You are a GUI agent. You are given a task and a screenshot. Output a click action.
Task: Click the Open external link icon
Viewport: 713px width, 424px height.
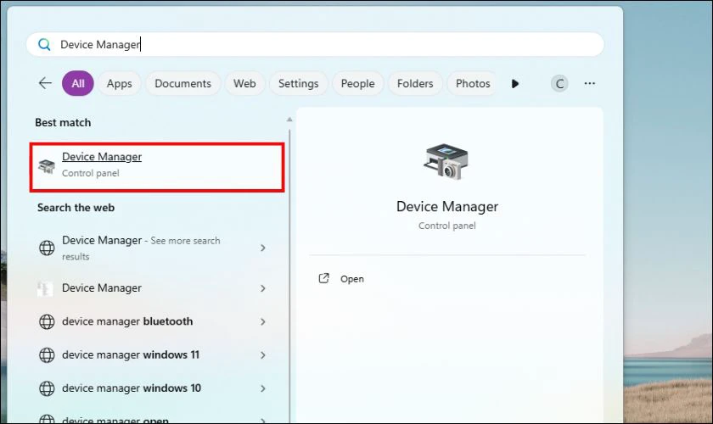323,278
